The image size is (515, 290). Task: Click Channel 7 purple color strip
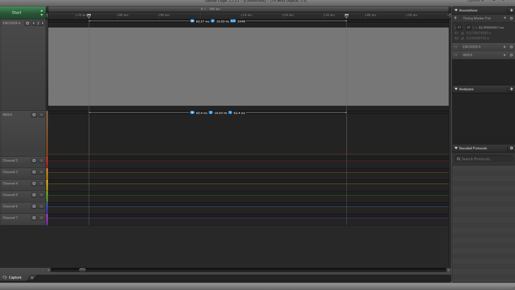click(x=47, y=219)
